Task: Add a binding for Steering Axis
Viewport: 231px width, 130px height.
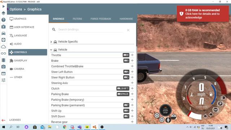Action: point(132,83)
